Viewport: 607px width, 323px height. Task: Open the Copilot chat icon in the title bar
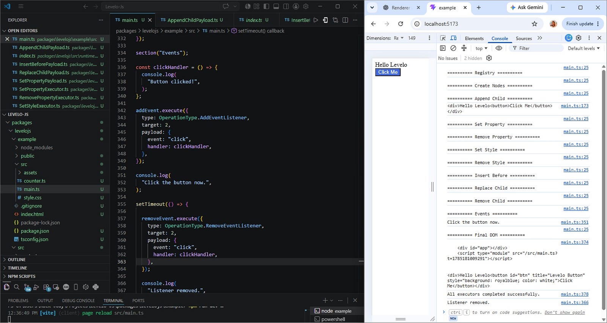click(226, 6)
